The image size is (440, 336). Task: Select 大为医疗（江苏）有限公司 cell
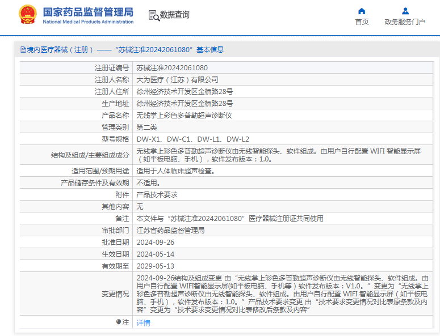point(177,80)
